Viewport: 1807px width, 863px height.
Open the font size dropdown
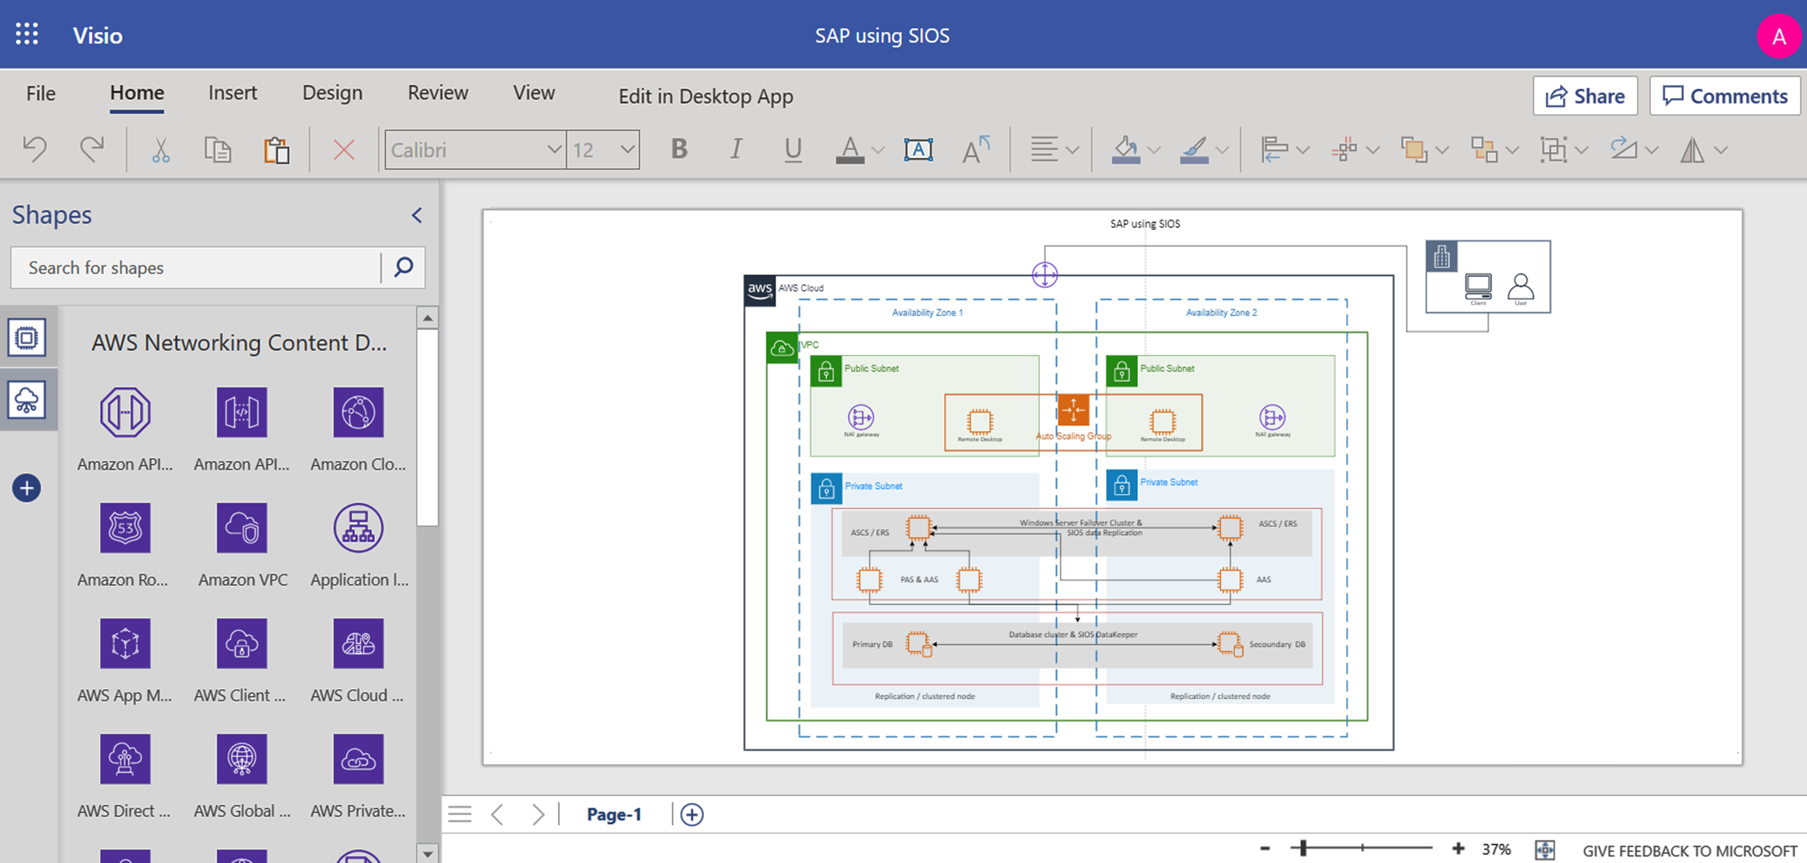627,149
